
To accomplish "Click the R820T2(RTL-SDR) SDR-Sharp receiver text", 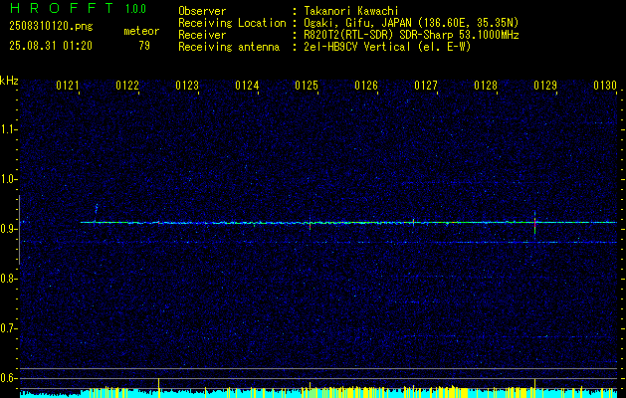I will pyautogui.click(x=411, y=35).
